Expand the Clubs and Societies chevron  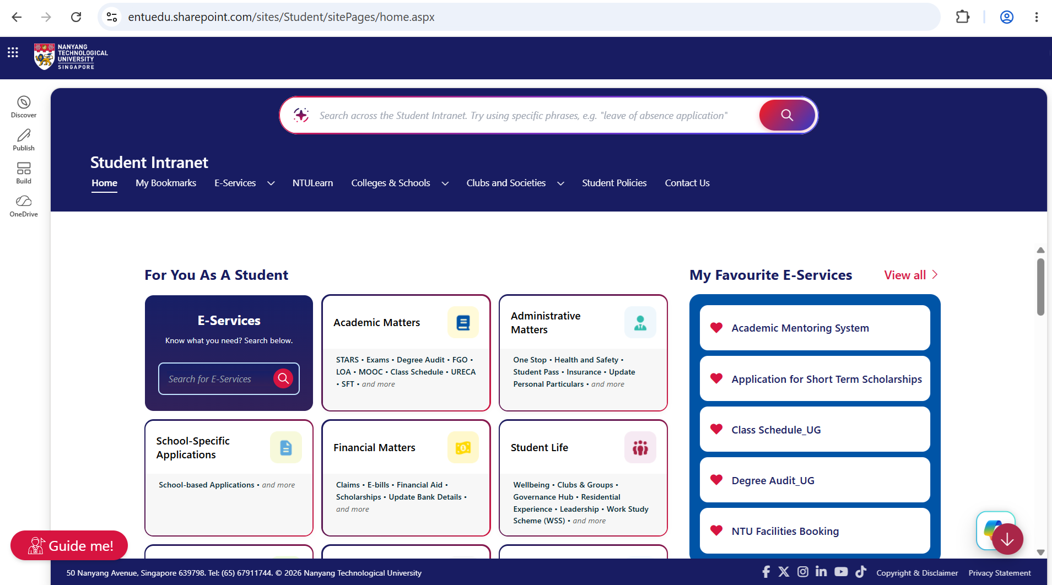pos(560,183)
